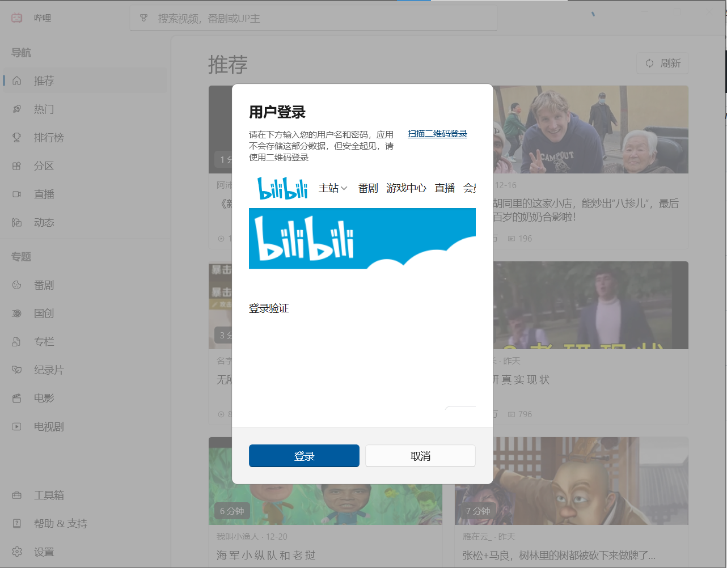This screenshot has width=727, height=568.
Task: Open 排行榜 using its trophy icon
Action: (17, 137)
